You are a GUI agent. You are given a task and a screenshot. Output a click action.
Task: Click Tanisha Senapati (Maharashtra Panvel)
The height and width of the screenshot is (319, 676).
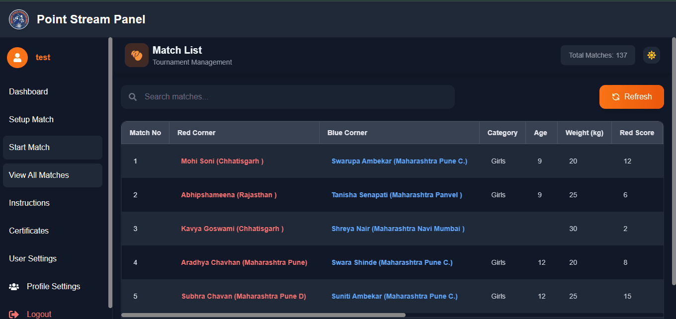pos(397,195)
